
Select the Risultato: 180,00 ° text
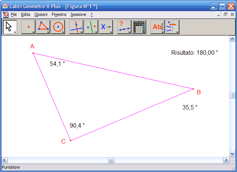point(195,53)
